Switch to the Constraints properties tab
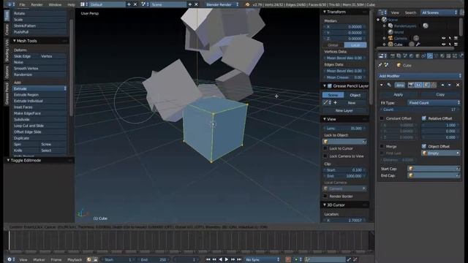The width and height of the screenshot is (468, 263). (x=423, y=56)
